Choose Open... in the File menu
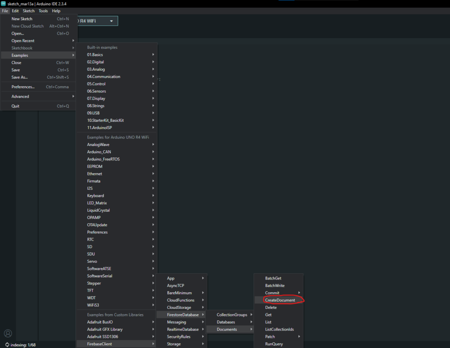The width and height of the screenshot is (450, 348). tap(39, 33)
